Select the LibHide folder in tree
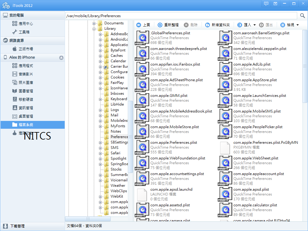The height and width of the screenshot is (231, 308). [x=117, y=104]
